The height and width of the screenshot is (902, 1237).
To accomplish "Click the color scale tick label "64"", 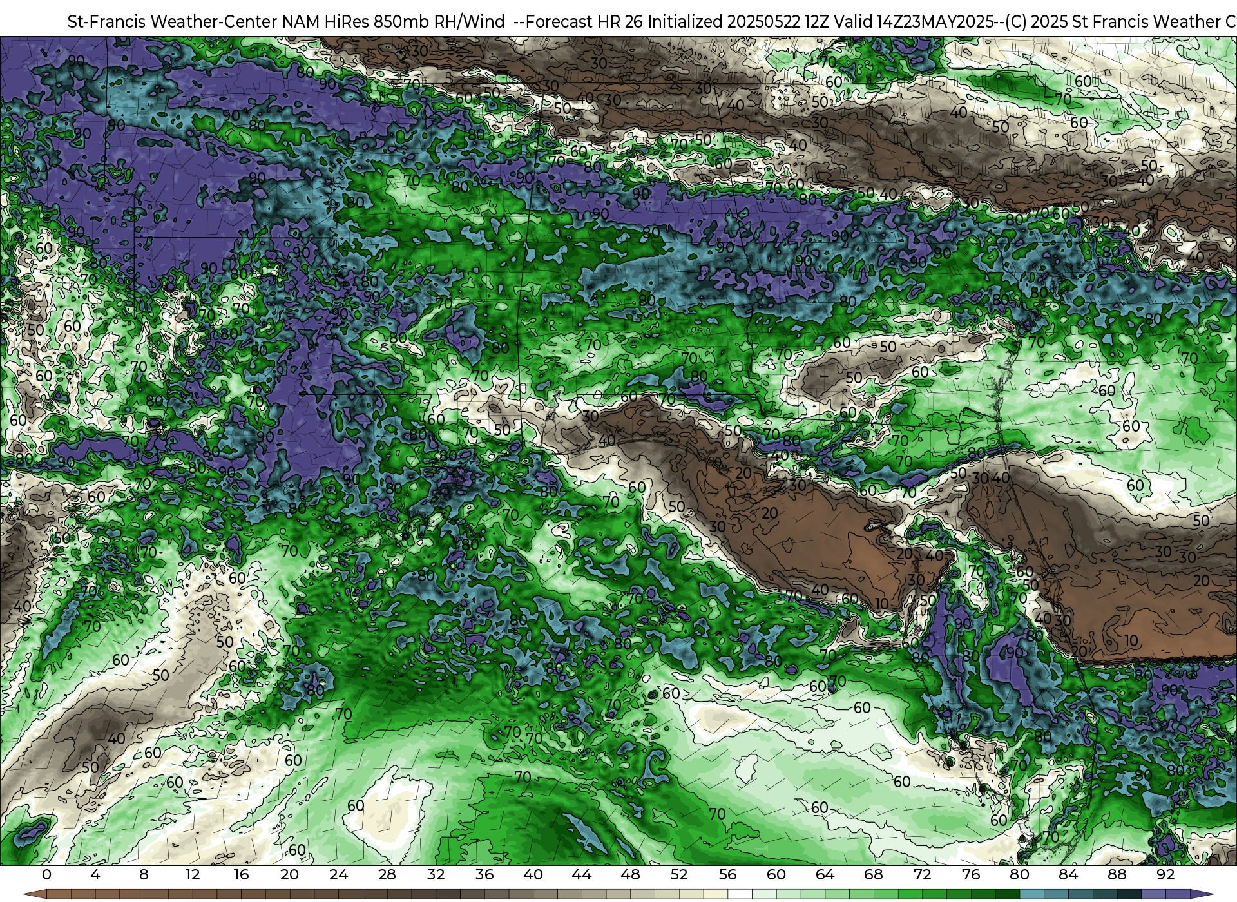I will pyautogui.click(x=825, y=875).
